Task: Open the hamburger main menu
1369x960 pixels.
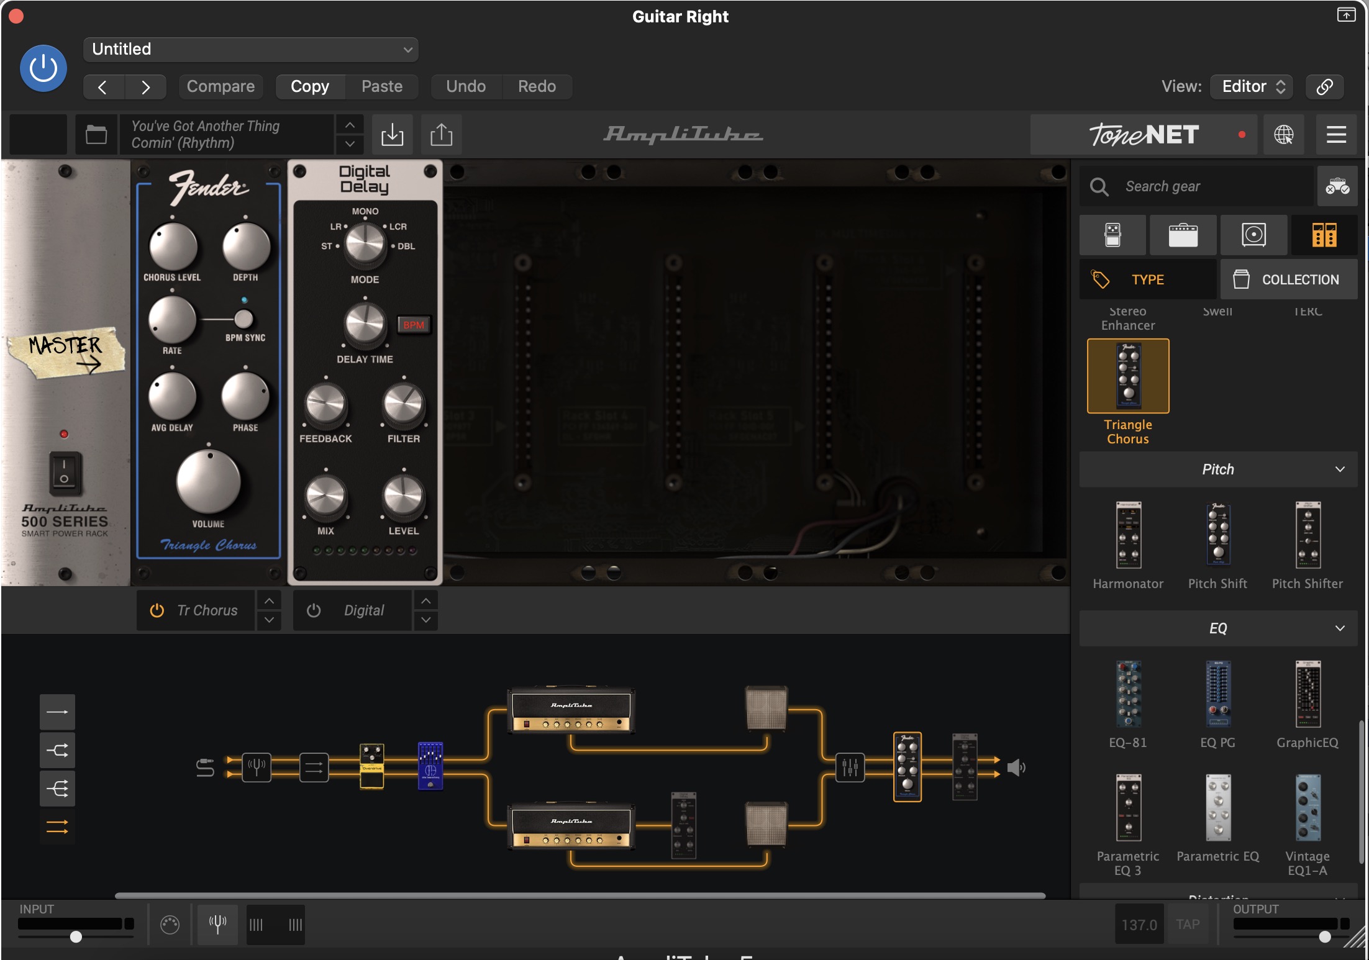Action: pyautogui.click(x=1336, y=134)
